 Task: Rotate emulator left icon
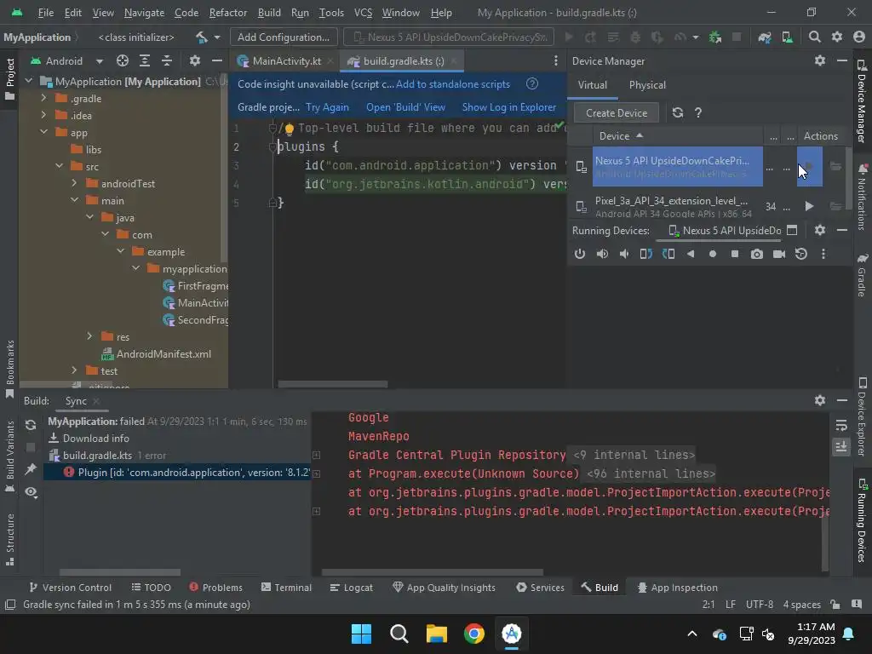(645, 254)
